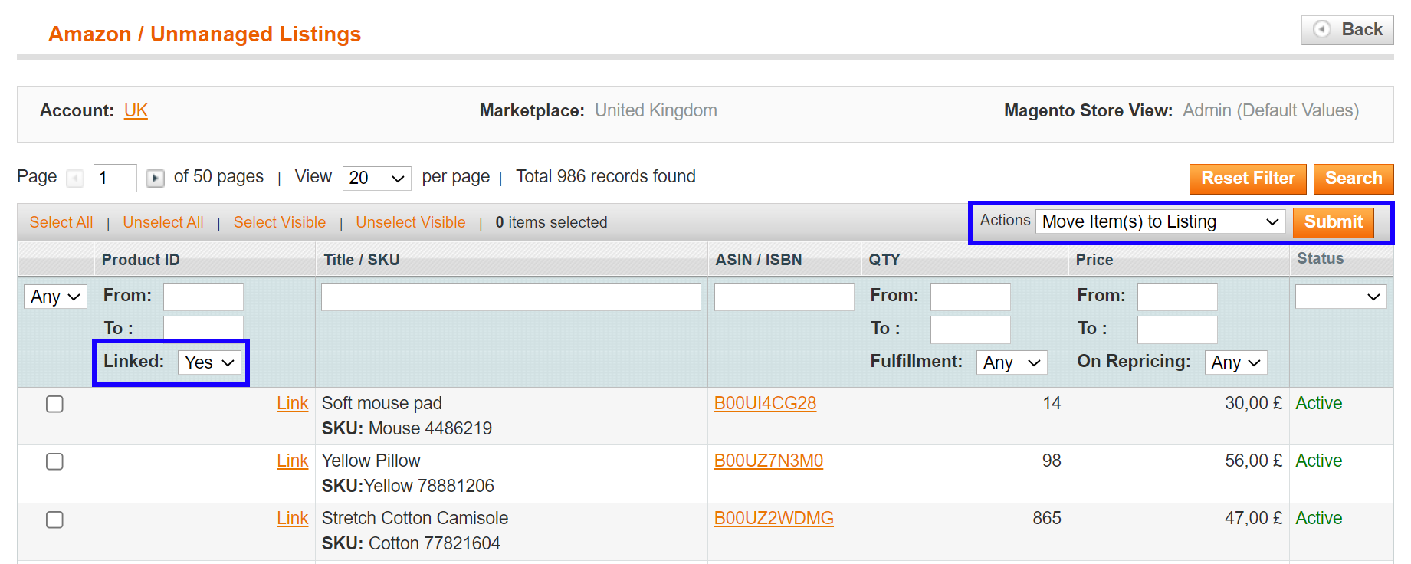Click the page number input field
Screen dimensions: 1411x564
coord(115,179)
